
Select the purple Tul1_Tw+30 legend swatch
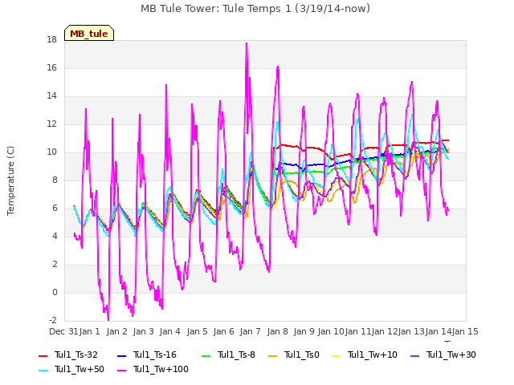point(414,356)
